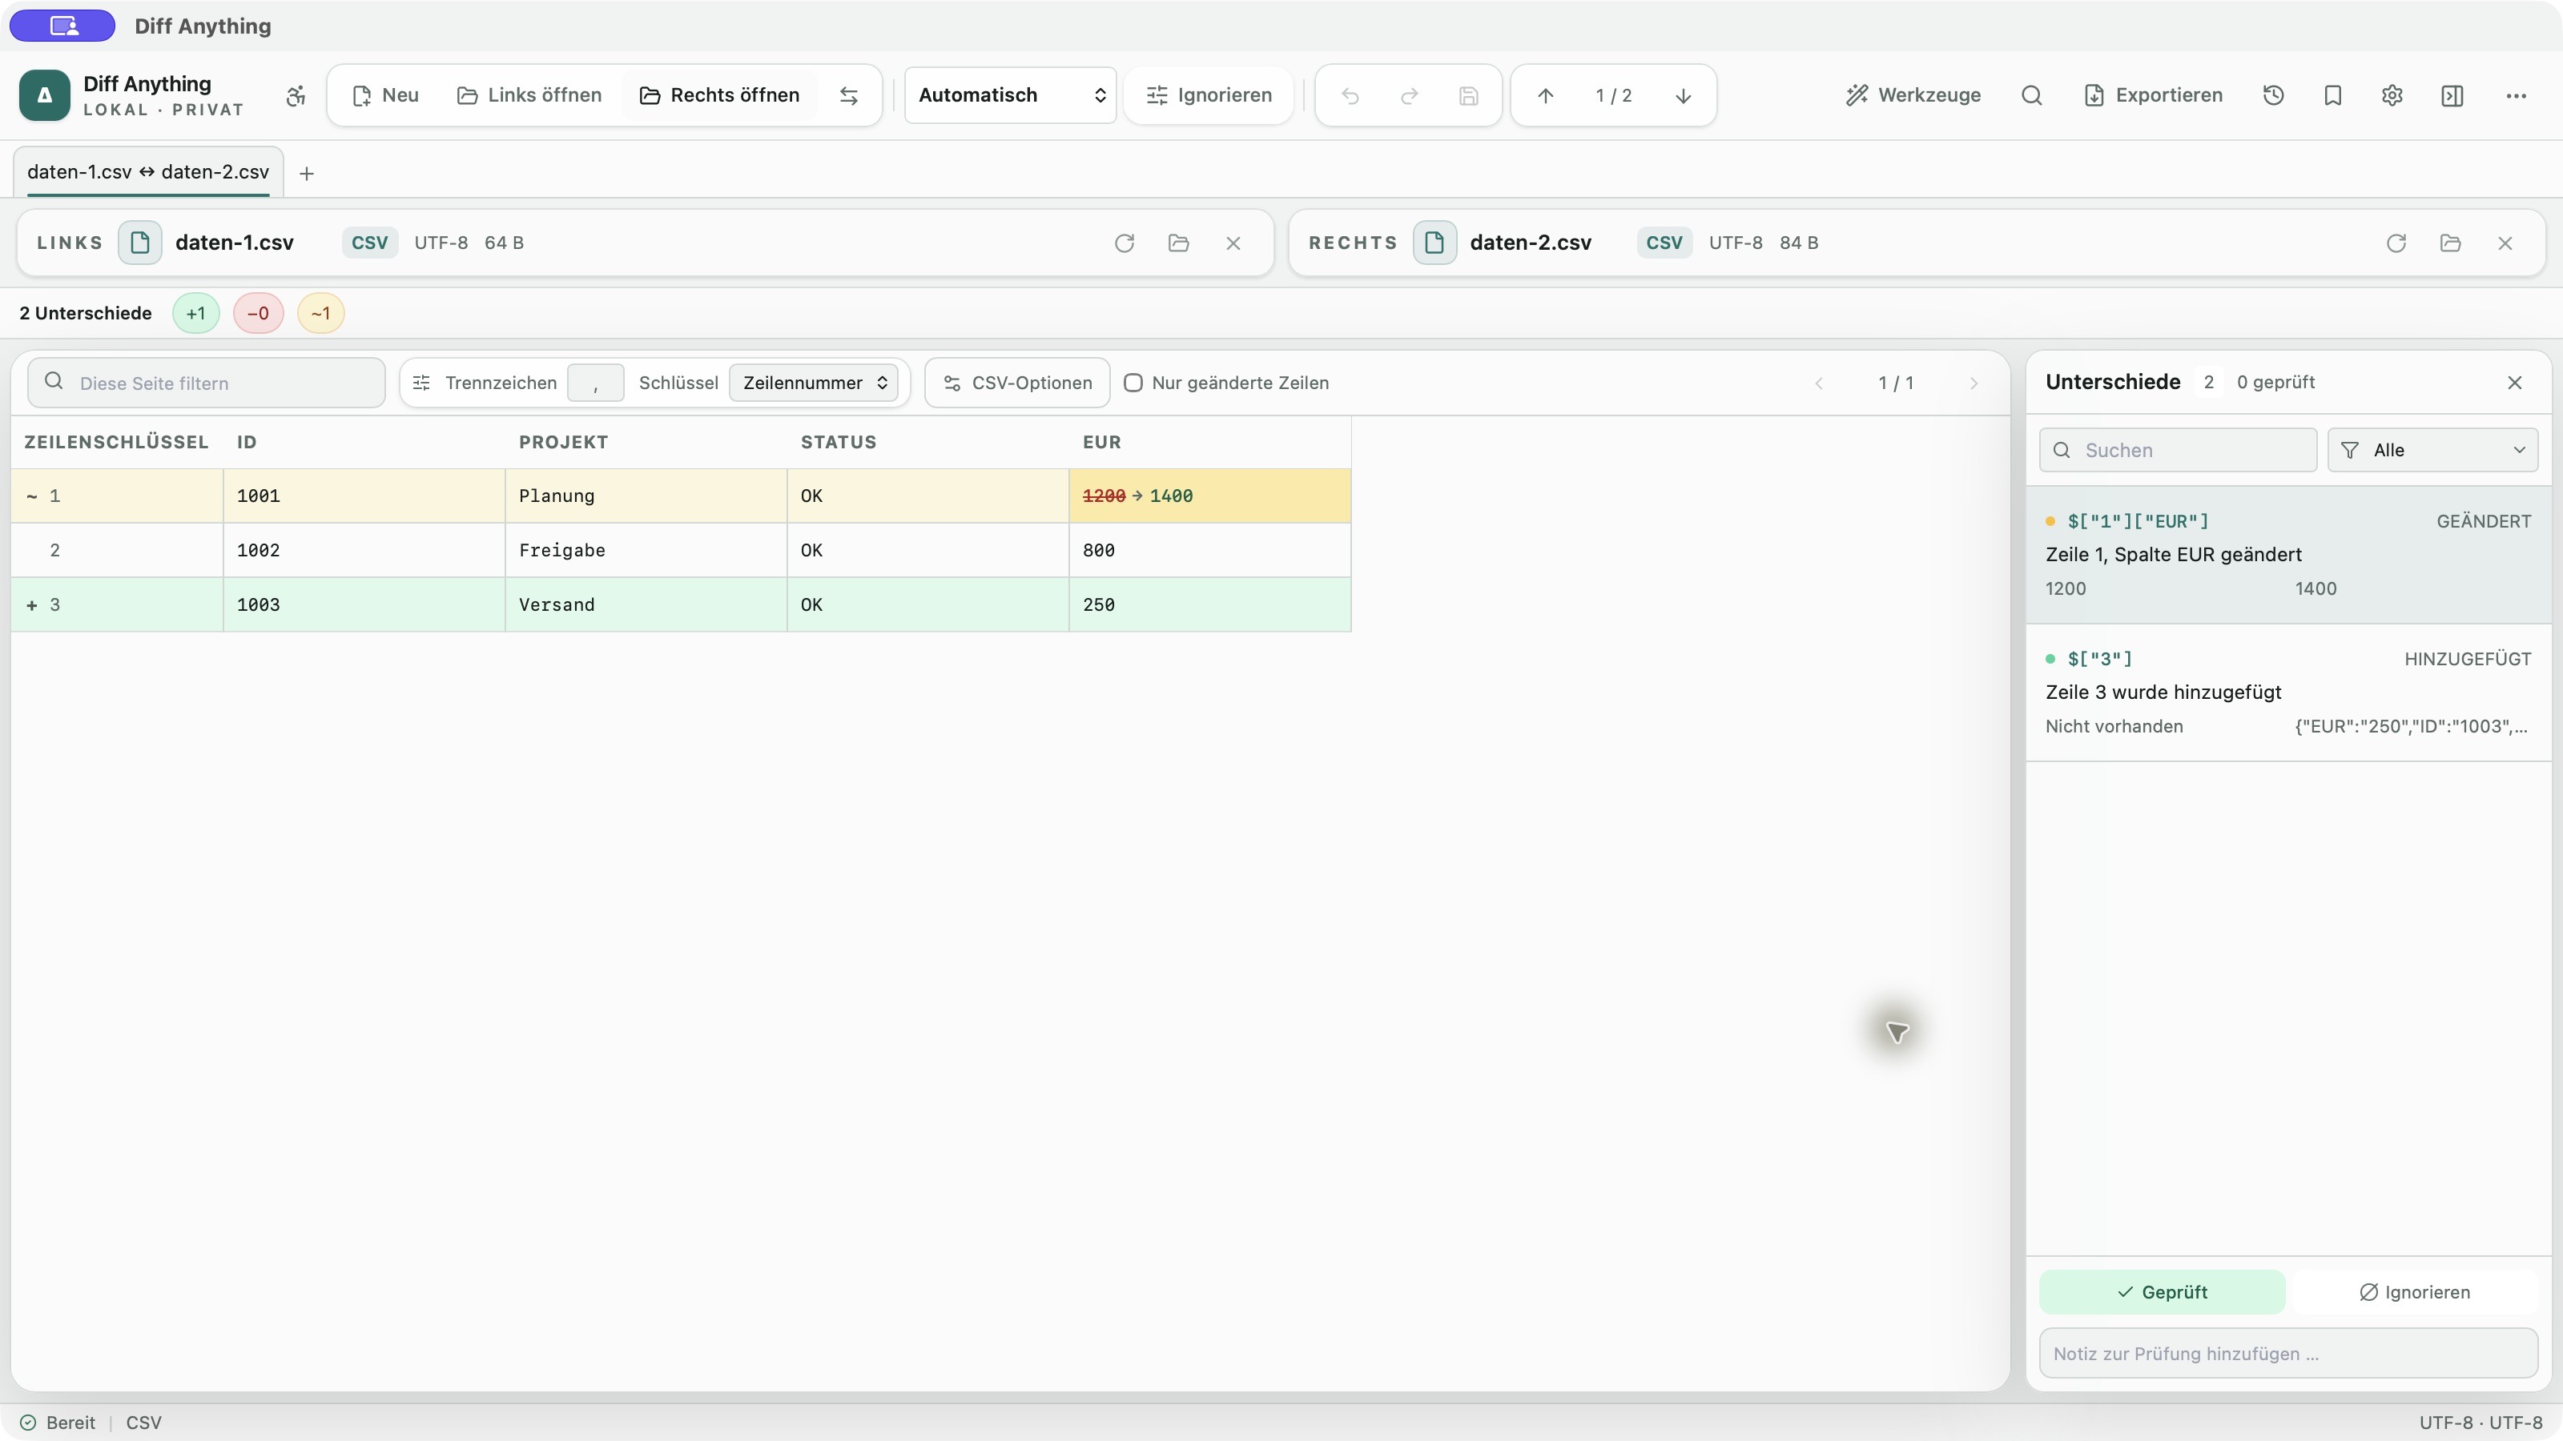Click Links öffnen

[529, 95]
